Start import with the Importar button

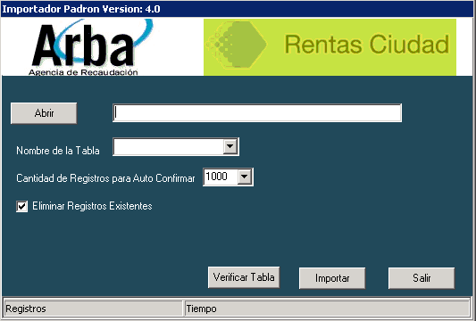(332, 278)
